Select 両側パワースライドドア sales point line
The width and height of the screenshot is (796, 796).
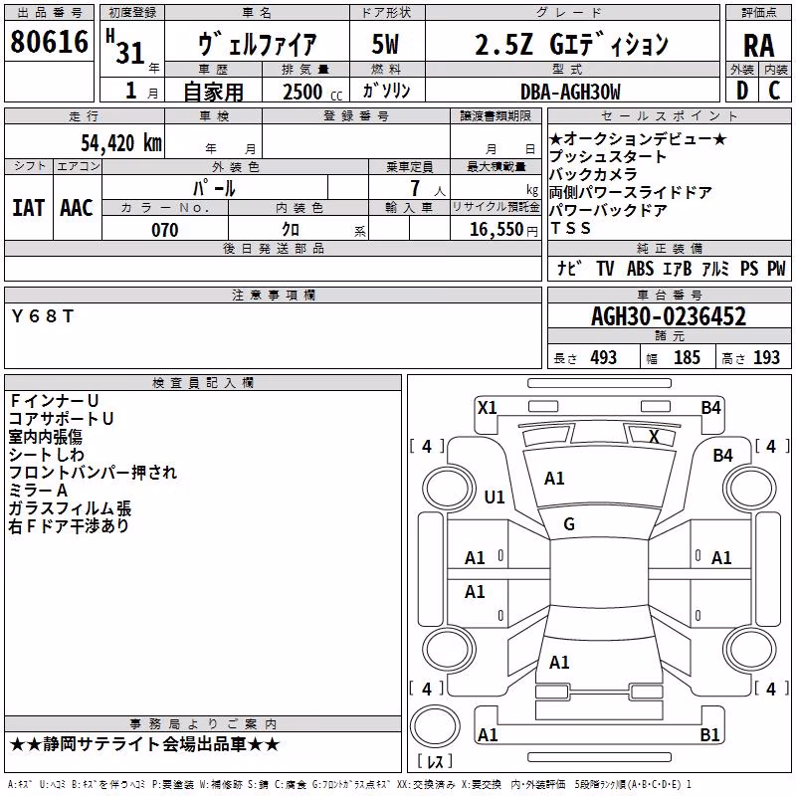click(x=631, y=192)
